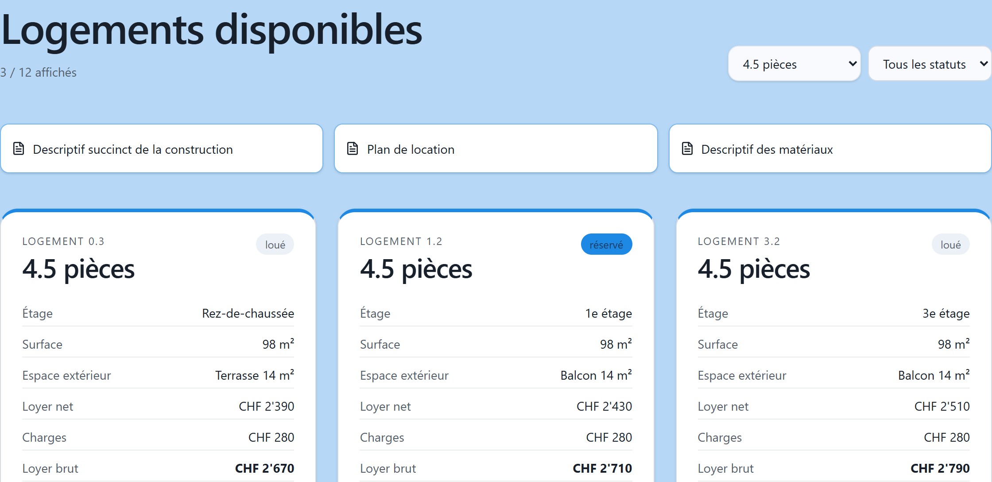
Task: Click CHF 280 charges in Logement 1.2
Action: (x=609, y=437)
